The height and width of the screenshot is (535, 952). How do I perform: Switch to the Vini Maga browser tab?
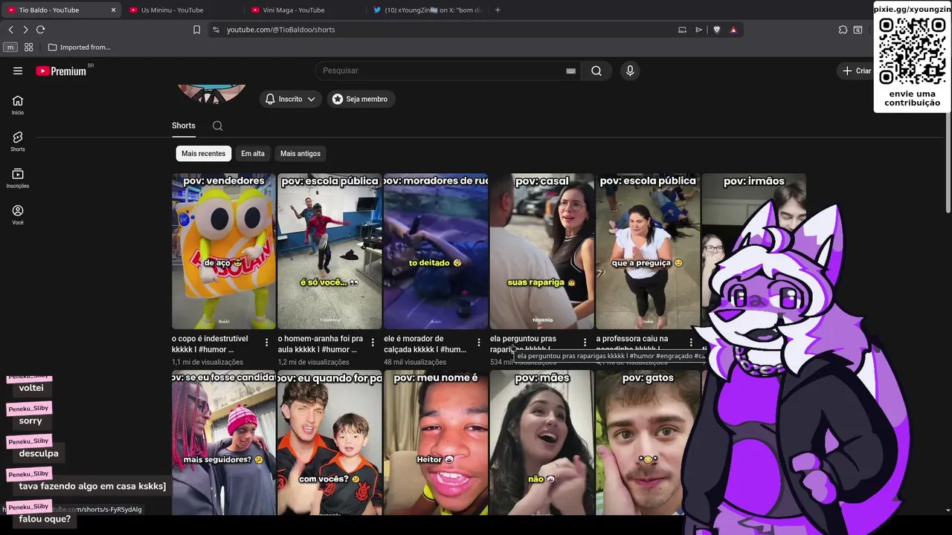click(303, 10)
